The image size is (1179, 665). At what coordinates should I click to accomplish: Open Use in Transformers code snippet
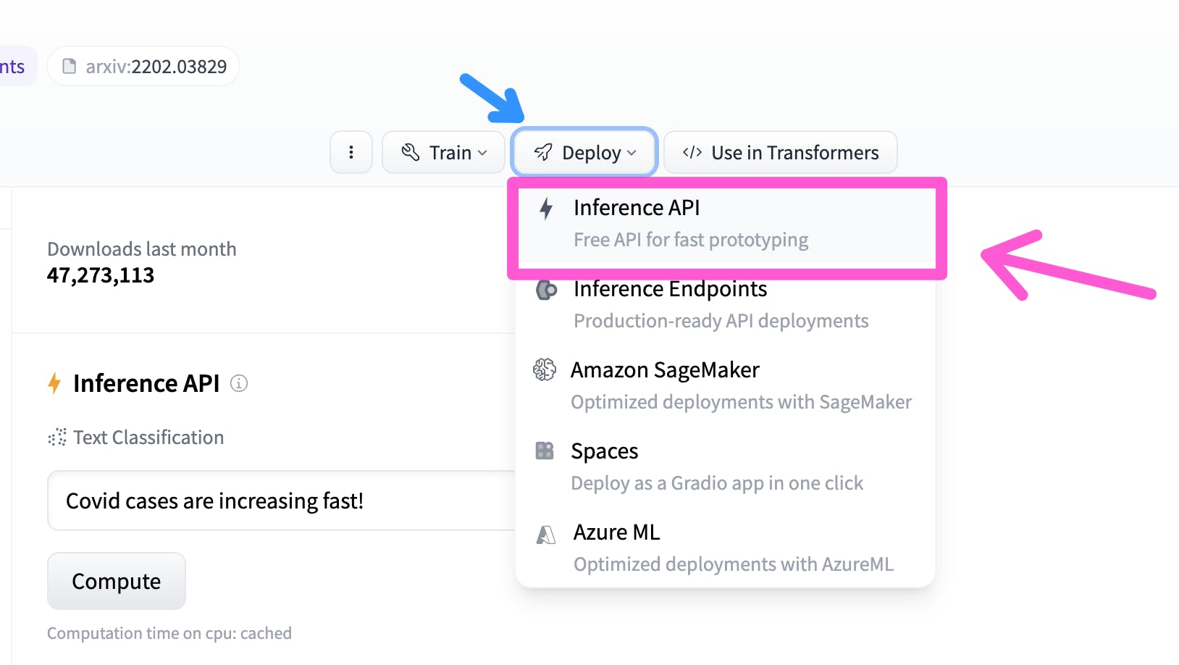(780, 152)
